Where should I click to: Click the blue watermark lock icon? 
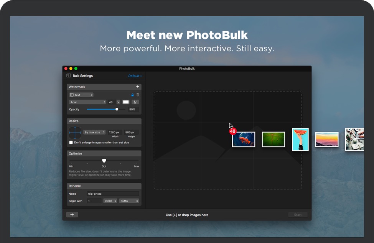pyautogui.click(x=133, y=95)
